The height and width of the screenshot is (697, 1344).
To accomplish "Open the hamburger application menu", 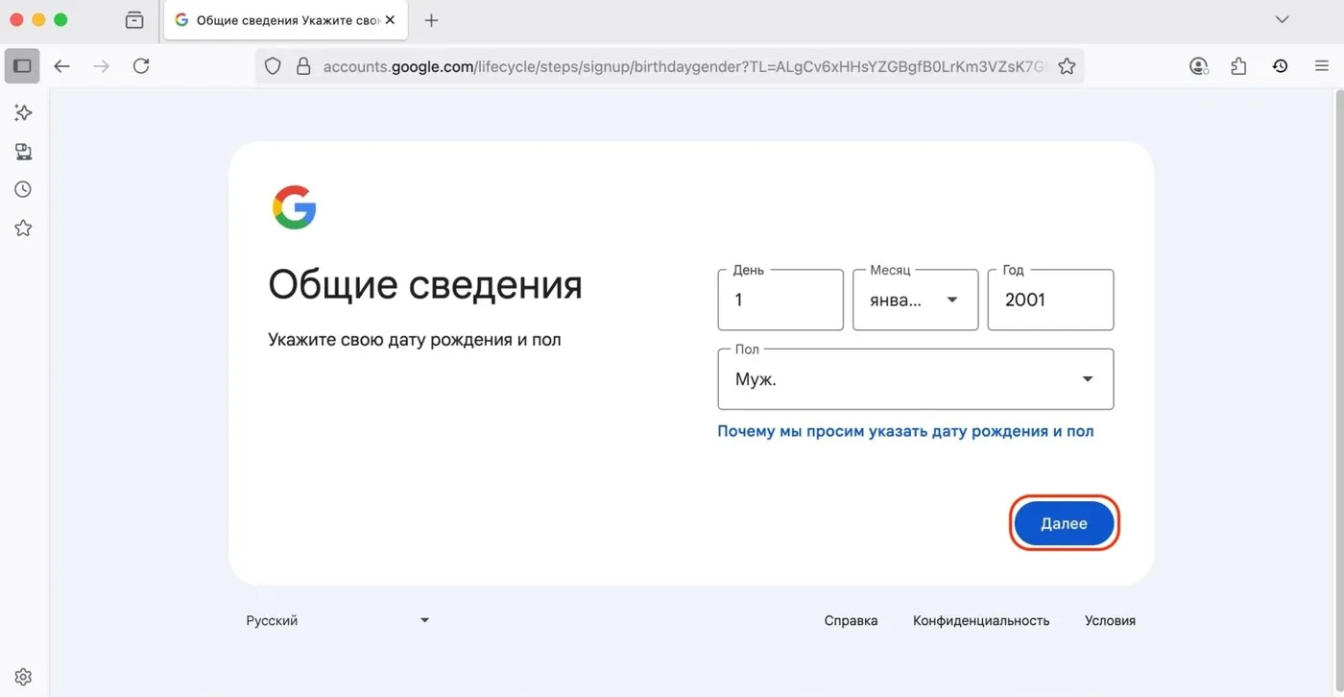I will point(1322,66).
